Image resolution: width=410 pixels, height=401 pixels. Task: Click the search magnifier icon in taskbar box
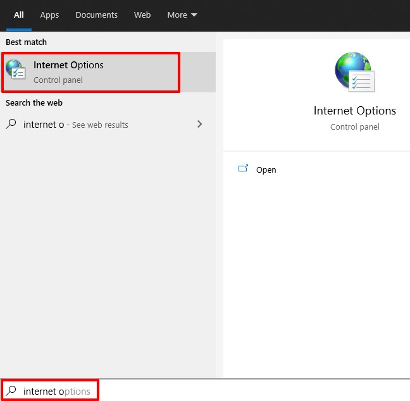pyautogui.click(x=11, y=391)
